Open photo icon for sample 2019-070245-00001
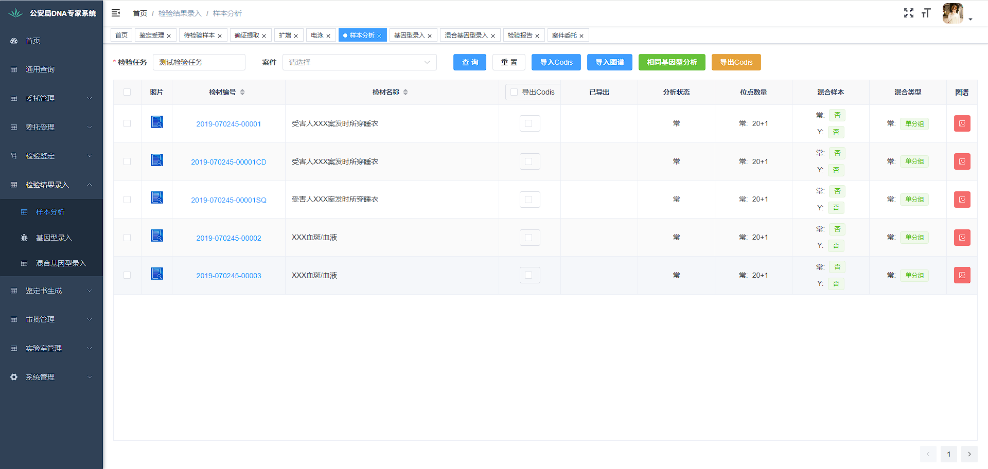The width and height of the screenshot is (988, 469). [x=156, y=122]
